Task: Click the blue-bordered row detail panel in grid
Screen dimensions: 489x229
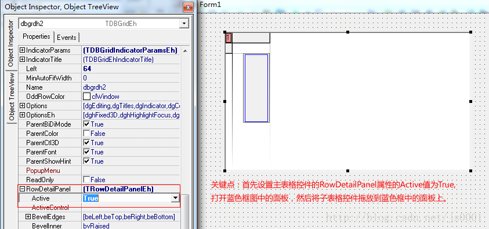Action: [256, 88]
